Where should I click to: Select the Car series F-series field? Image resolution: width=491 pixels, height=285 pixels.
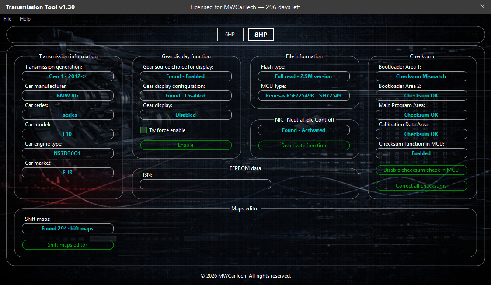(68, 115)
